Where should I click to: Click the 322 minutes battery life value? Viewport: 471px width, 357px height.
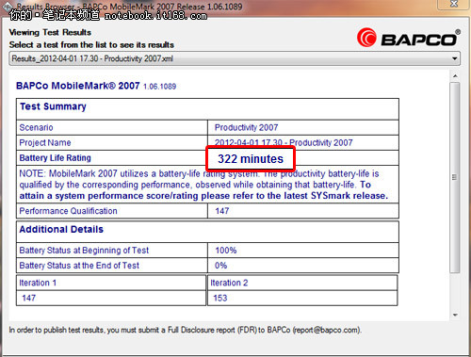pyautogui.click(x=251, y=159)
